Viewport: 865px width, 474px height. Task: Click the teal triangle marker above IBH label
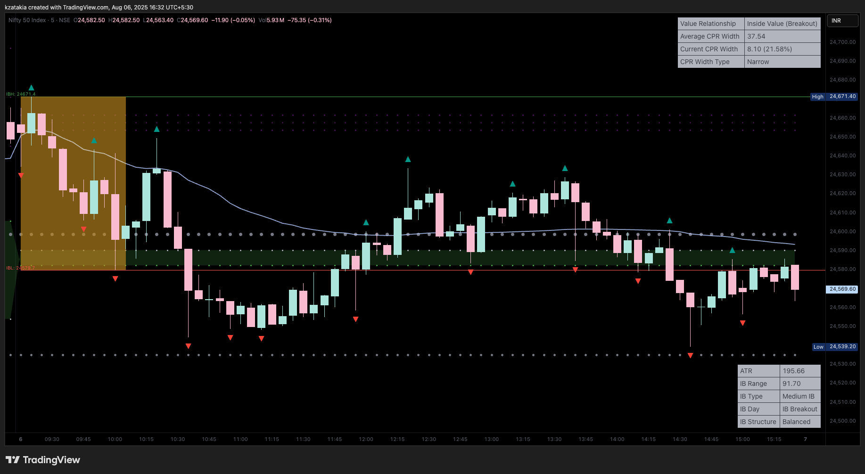pyautogui.click(x=31, y=88)
